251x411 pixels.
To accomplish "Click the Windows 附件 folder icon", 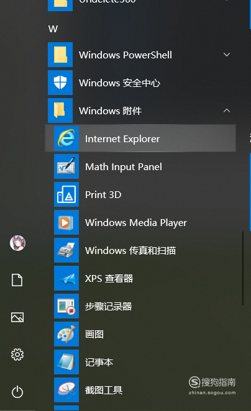I will click(x=60, y=111).
